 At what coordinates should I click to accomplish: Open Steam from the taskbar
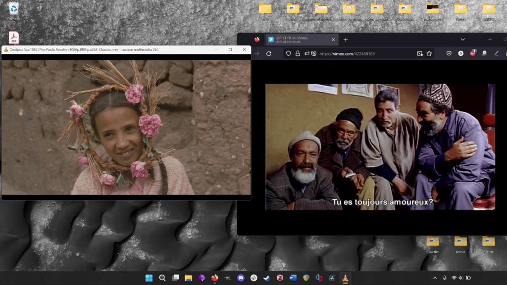pos(267,278)
